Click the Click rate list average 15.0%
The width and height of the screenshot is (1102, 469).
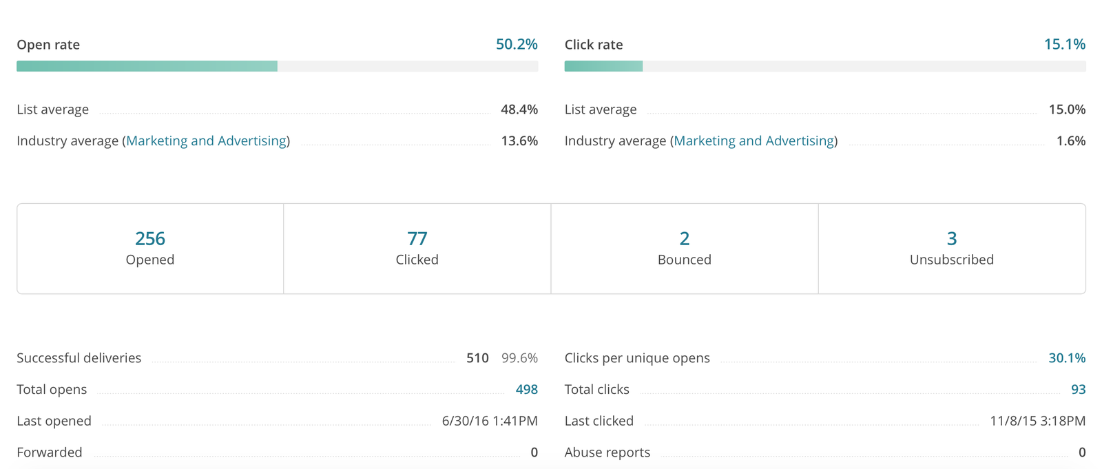1066,110
